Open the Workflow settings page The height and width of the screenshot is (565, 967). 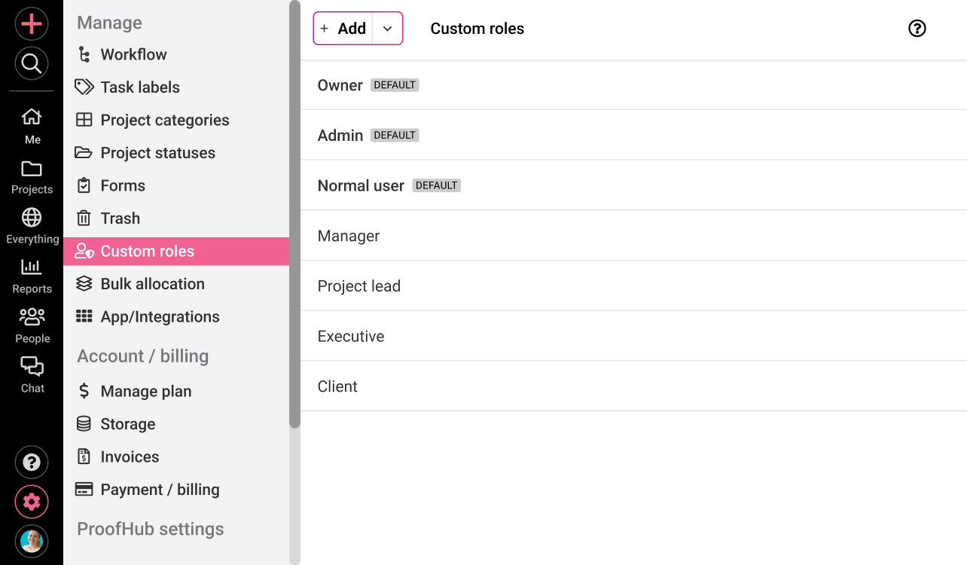point(133,54)
